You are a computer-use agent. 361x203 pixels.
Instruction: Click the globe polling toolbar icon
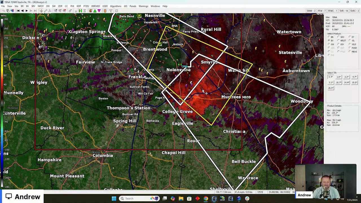click(12, 11)
